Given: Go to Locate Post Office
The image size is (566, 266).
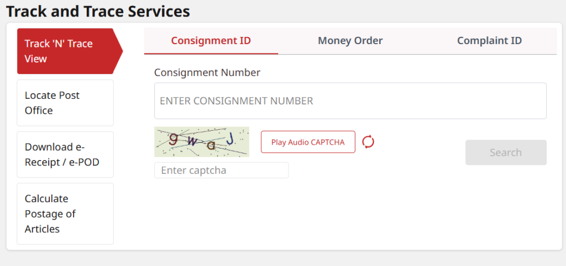Looking at the screenshot, I should point(65,103).
